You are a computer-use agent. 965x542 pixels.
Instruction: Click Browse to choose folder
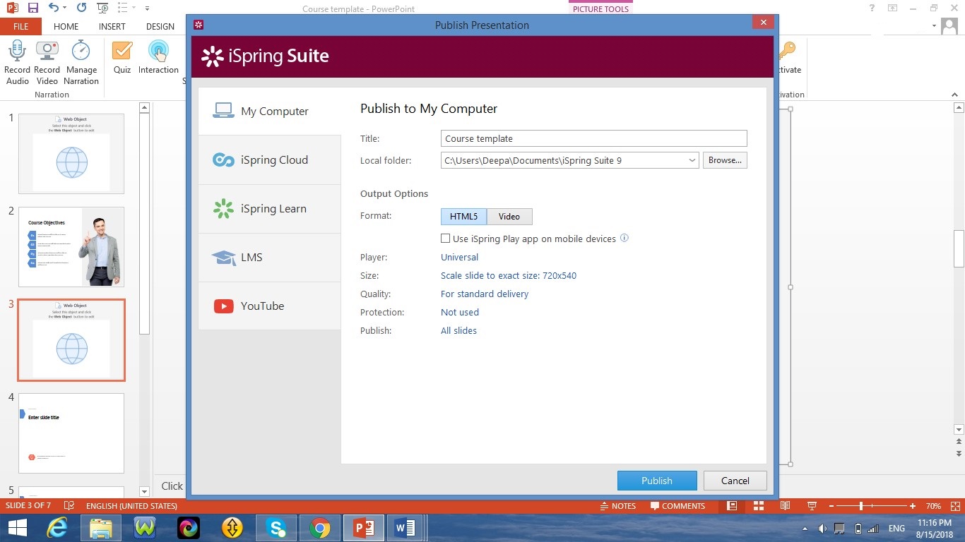(725, 160)
